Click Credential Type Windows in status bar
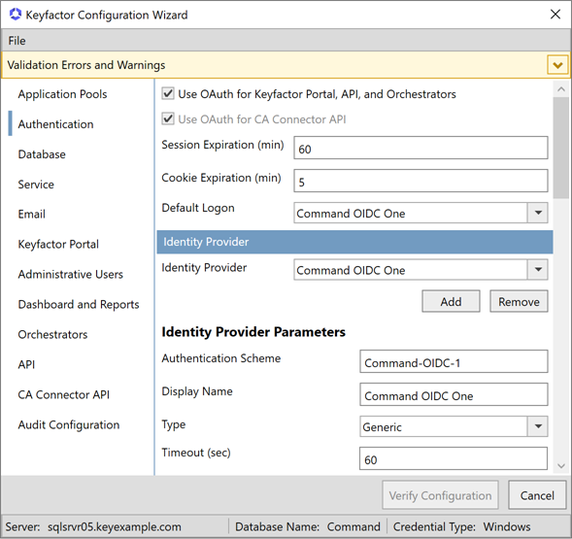This screenshot has height=539, width=572. coord(461,526)
